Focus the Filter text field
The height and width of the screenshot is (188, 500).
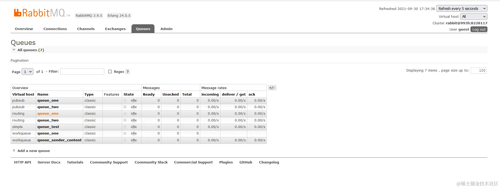[x=82, y=72]
